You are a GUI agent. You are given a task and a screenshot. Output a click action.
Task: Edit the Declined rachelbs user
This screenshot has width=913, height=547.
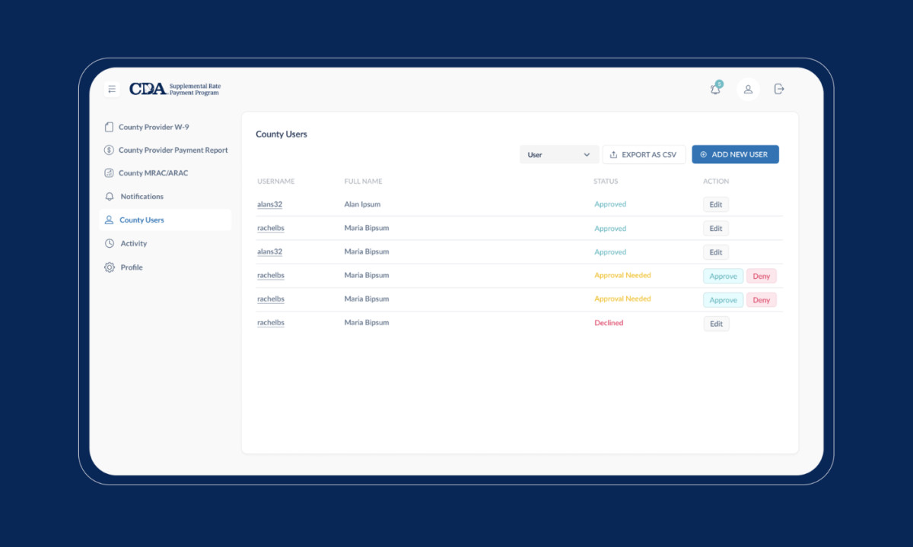tap(715, 323)
